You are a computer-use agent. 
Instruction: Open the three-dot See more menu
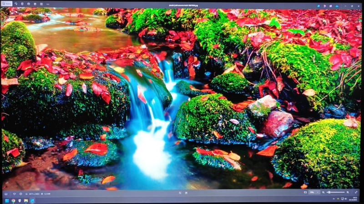coord(47,3)
